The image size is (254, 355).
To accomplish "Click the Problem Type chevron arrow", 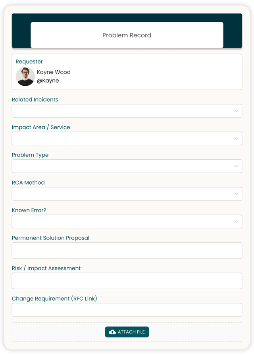I will coord(236,166).
